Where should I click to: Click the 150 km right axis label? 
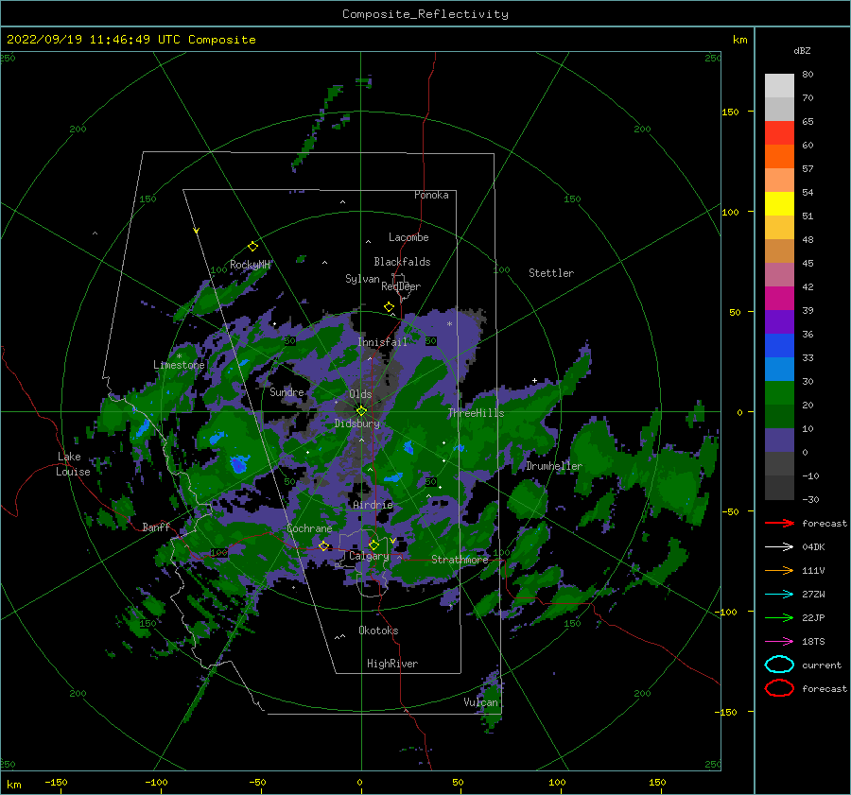pos(730,112)
